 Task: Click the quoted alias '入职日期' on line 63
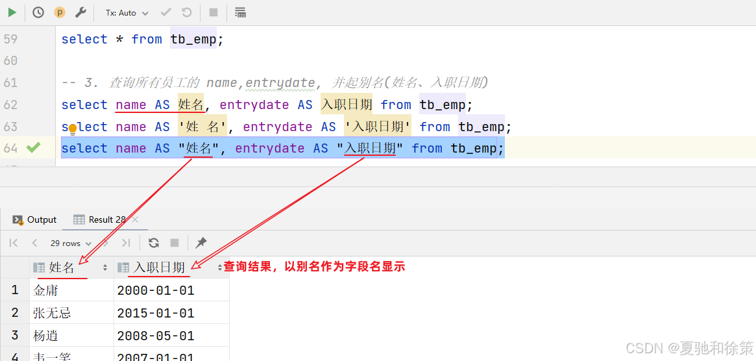click(378, 127)
